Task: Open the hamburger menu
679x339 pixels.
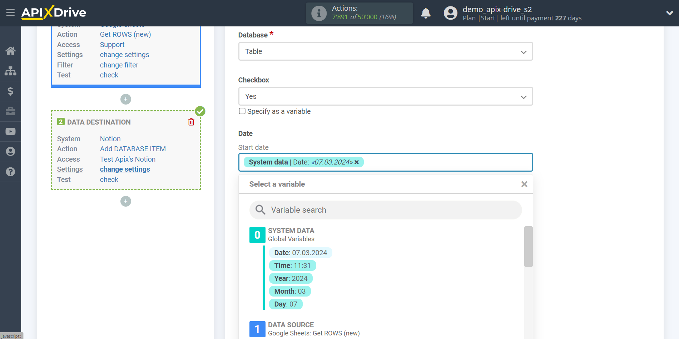Action: click(x=10, y=13)
